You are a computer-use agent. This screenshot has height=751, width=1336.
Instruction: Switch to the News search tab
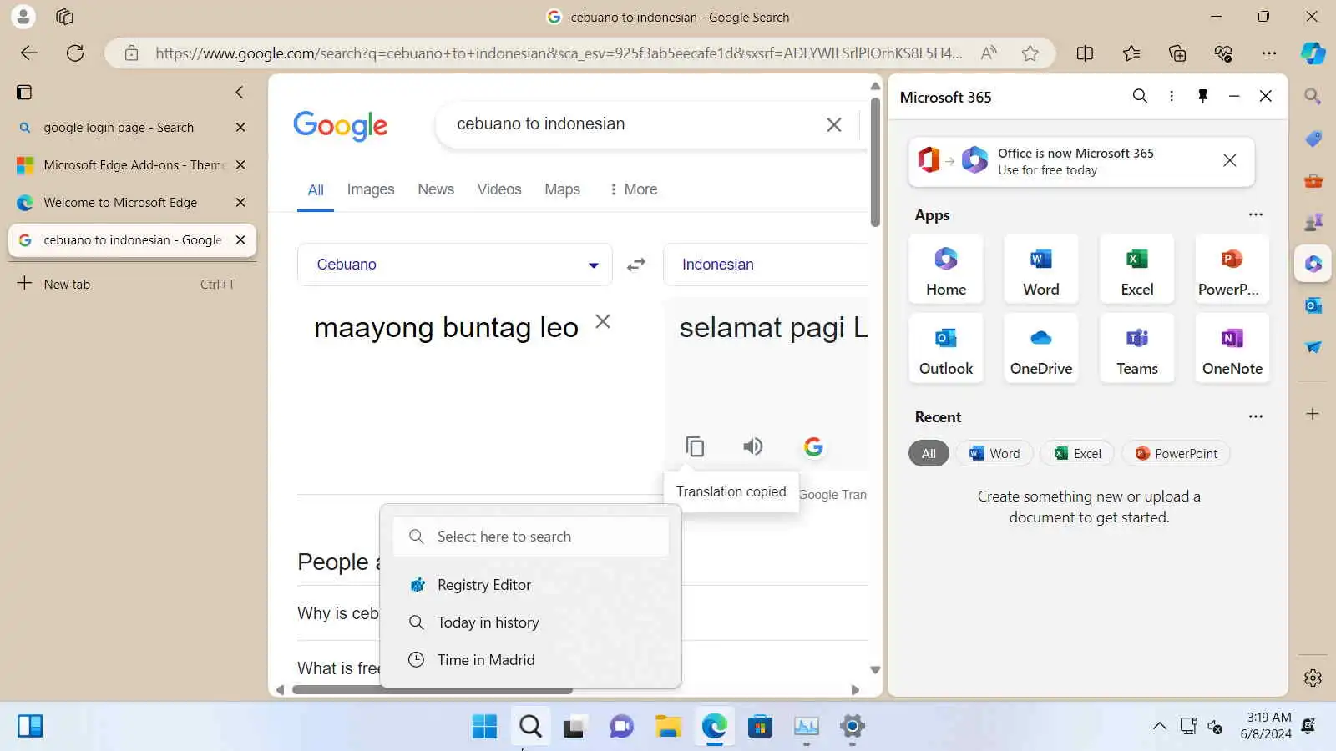(436, 189)
